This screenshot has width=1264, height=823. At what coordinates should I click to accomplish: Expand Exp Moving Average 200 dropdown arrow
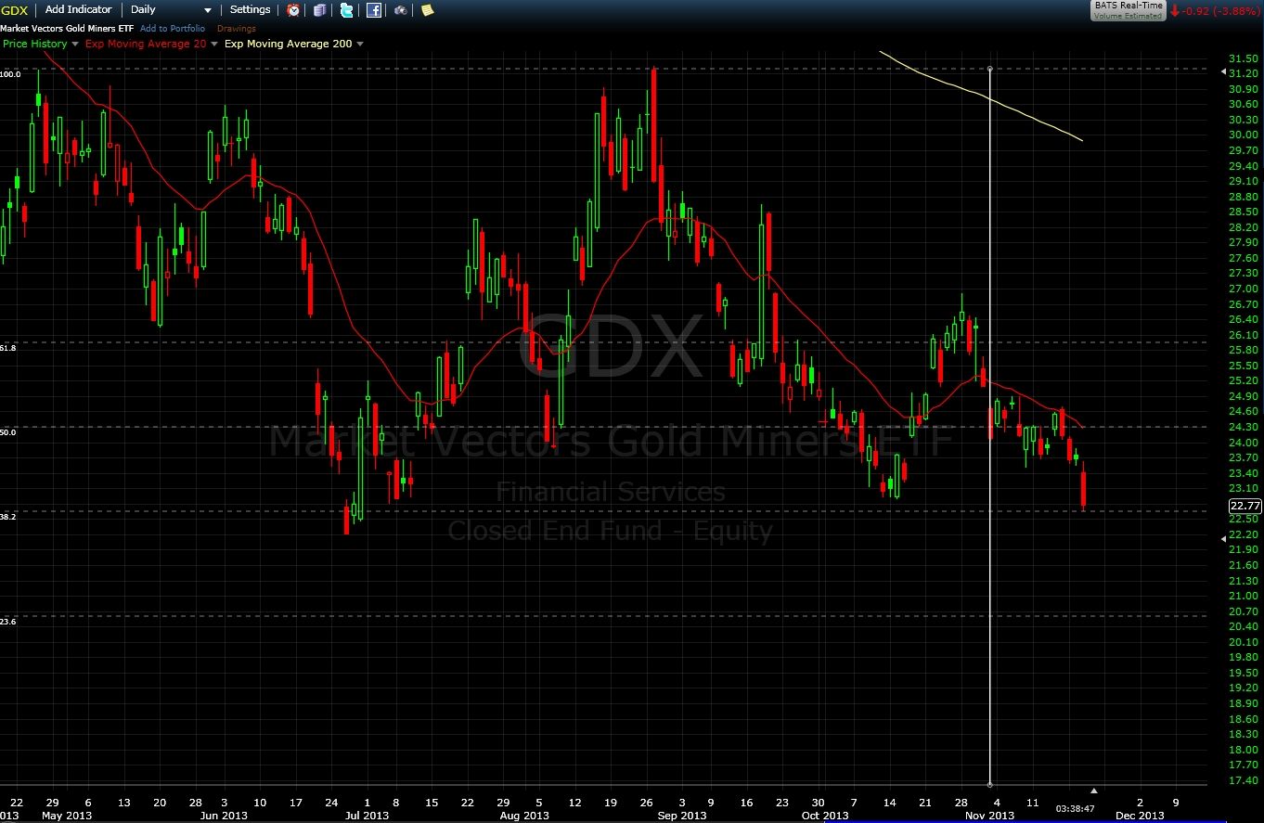(360, 44)
